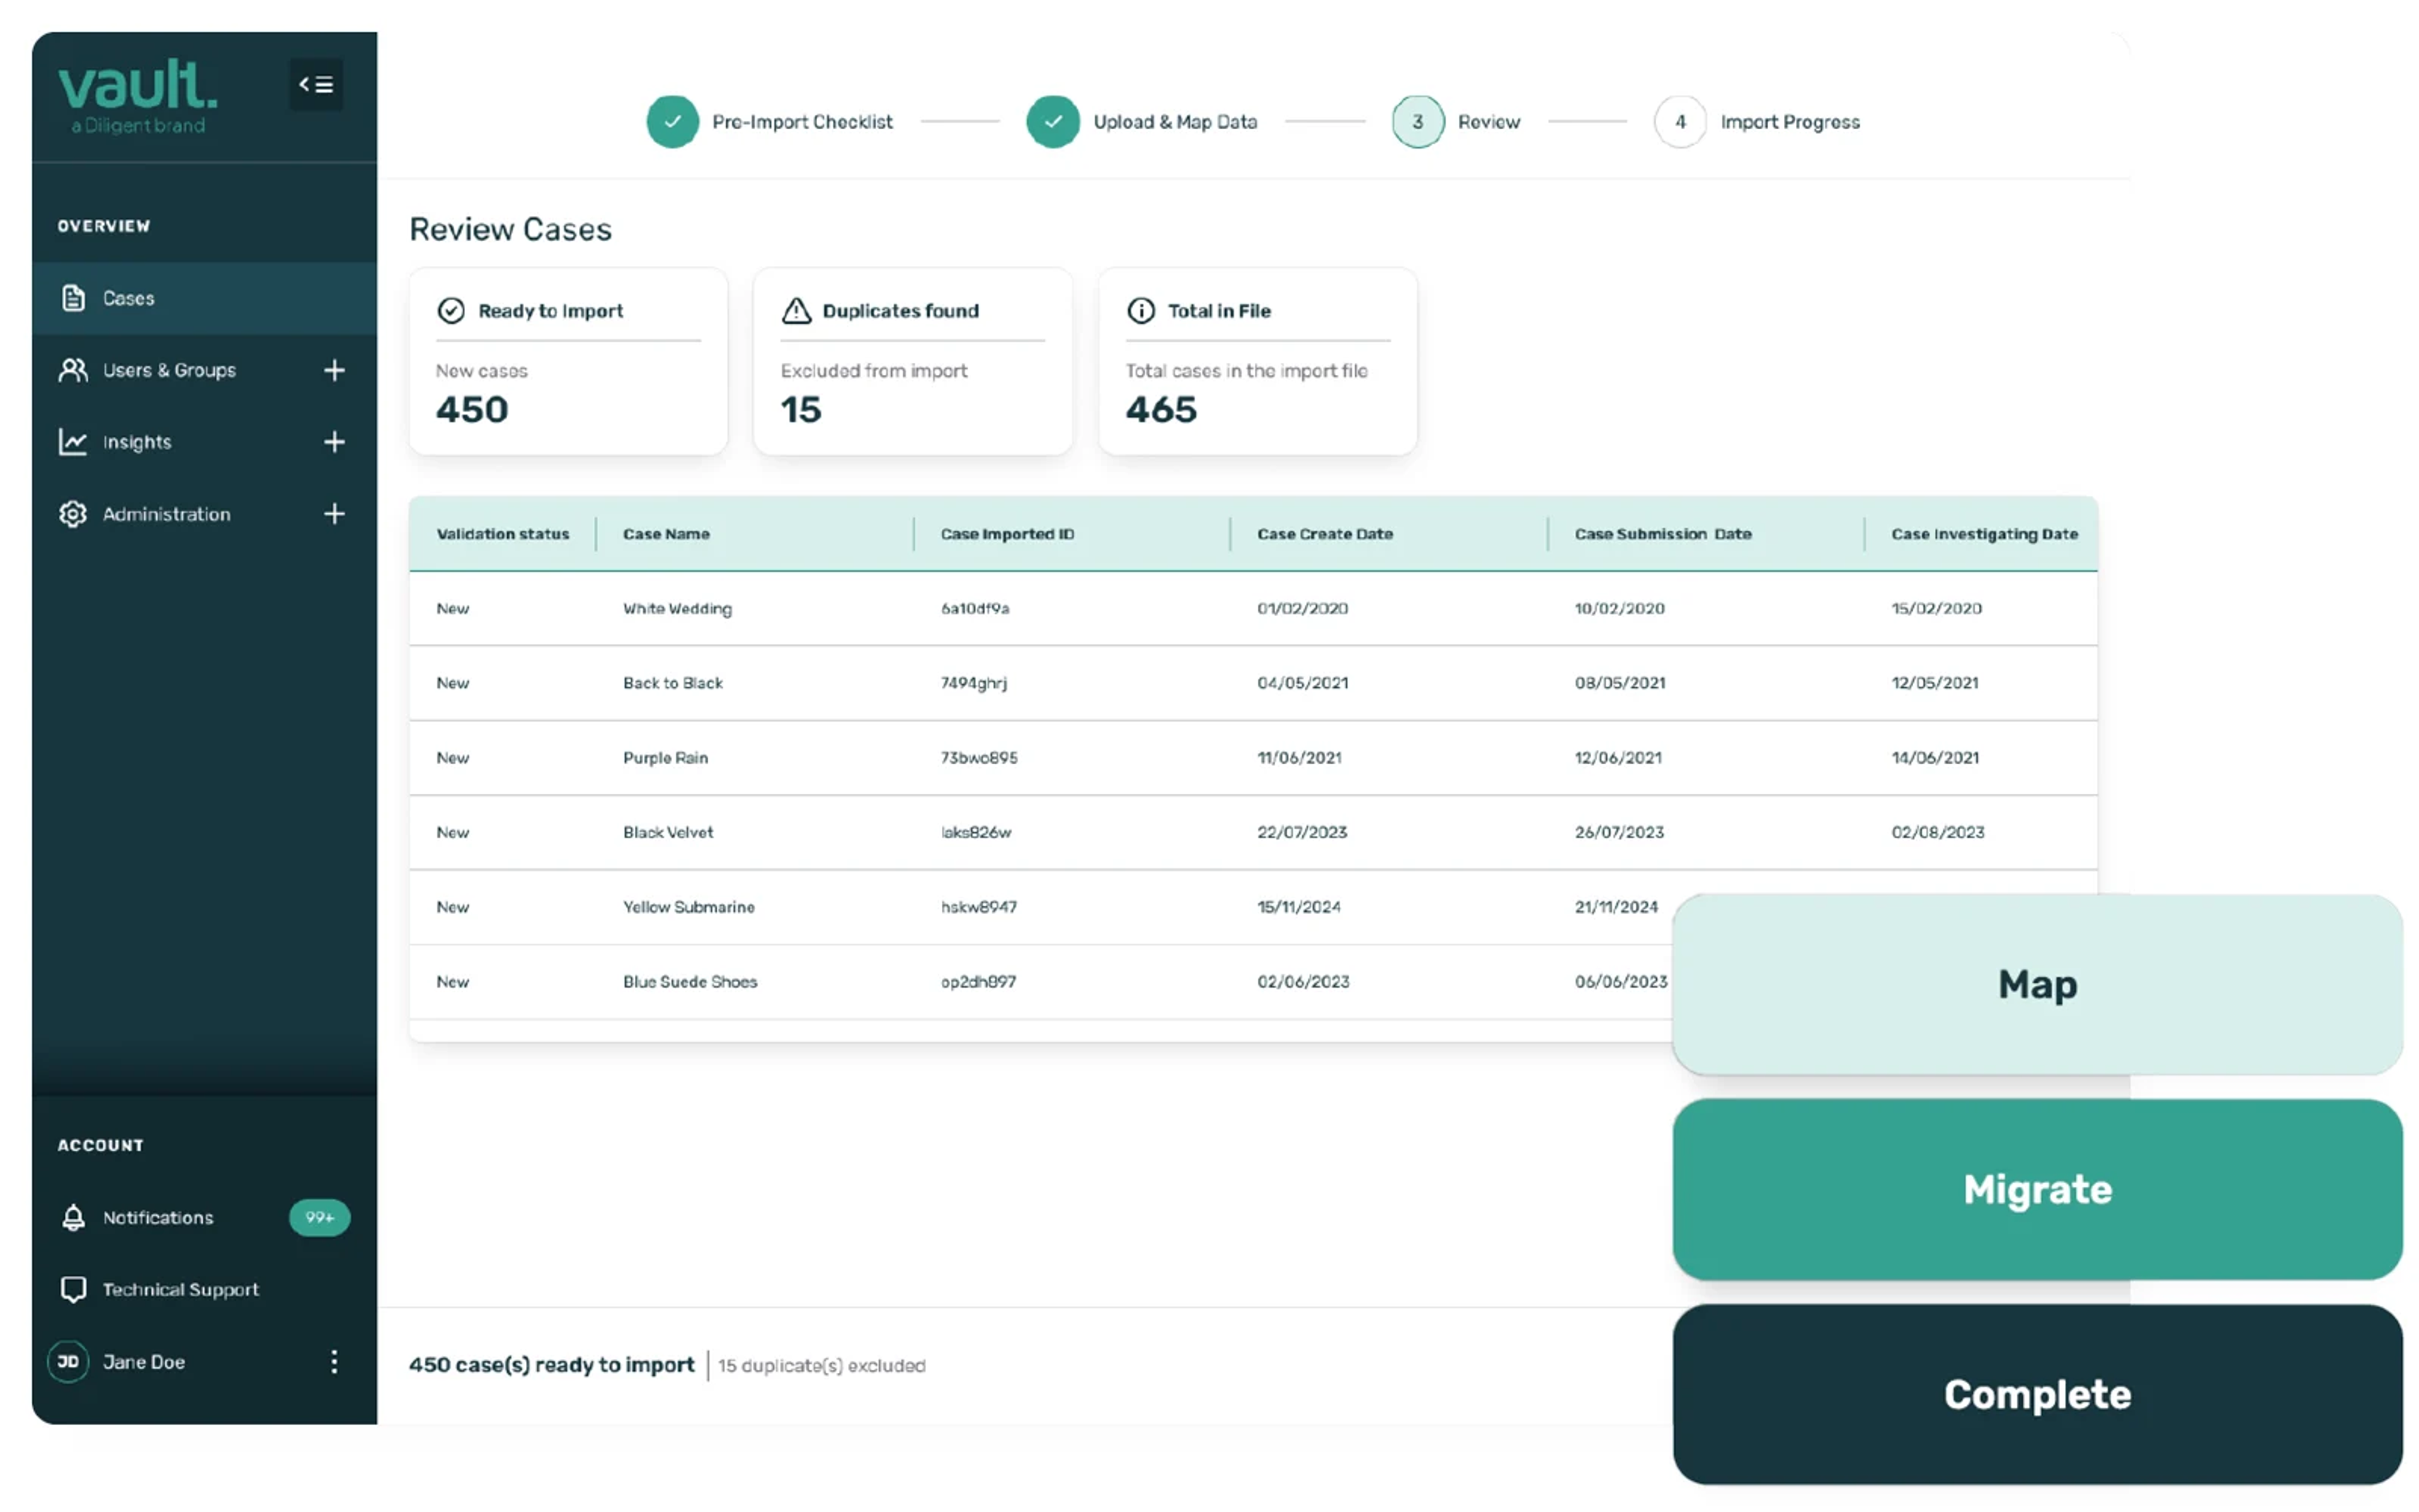The width and height of the screenshot is (2419, 1512).
Task: Click imported ID 7494ghrj
Action: (x=973, y=683)
